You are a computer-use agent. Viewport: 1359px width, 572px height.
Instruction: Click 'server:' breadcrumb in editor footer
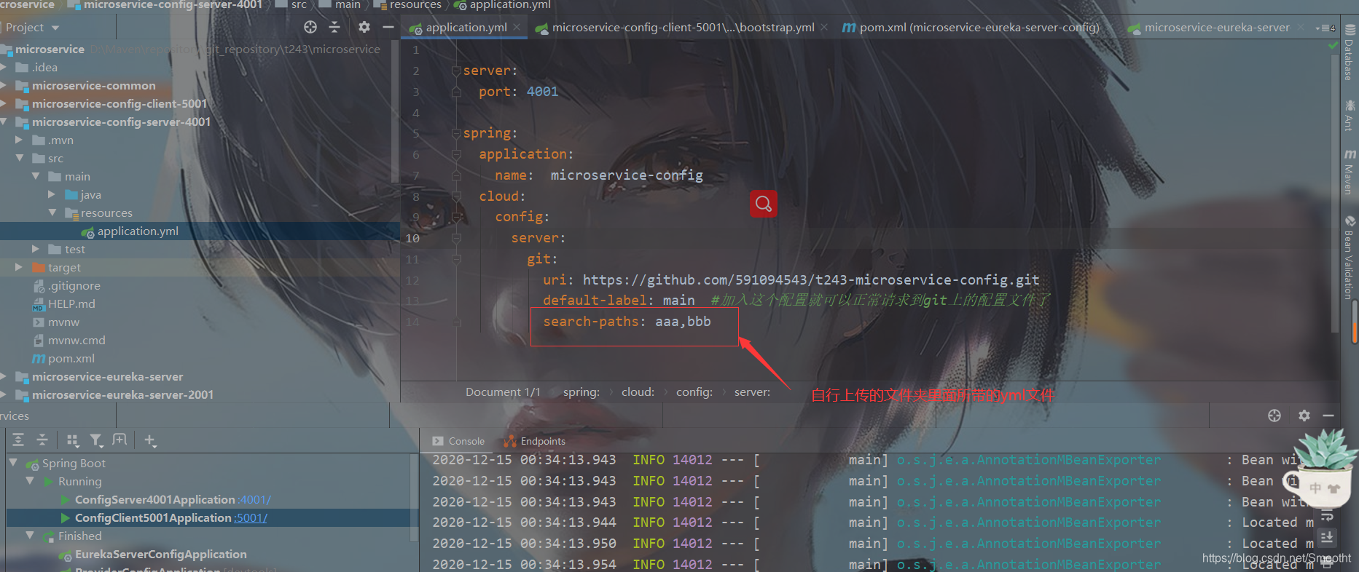coord(752,392)
